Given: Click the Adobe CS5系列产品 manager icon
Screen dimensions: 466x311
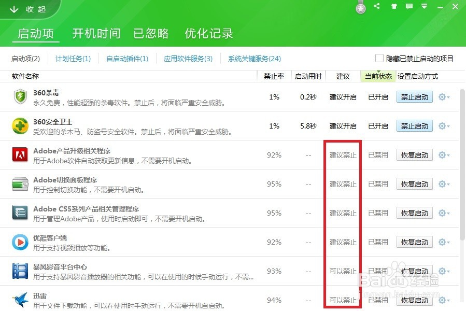Looking at the screenshot, I should point(20,213).
